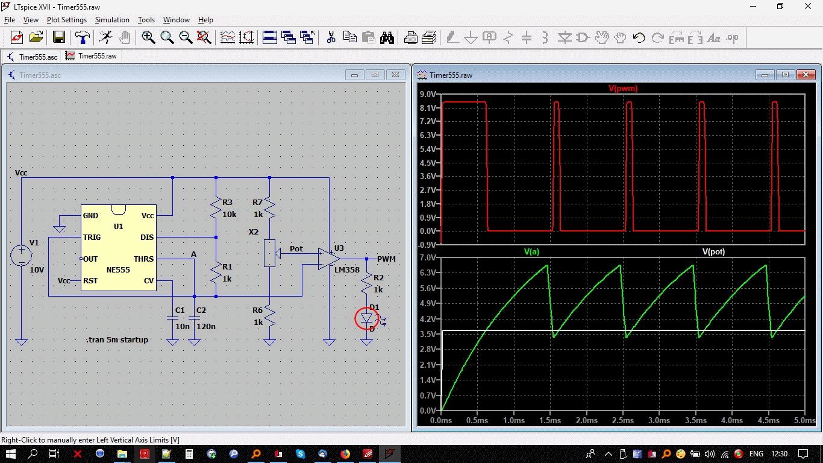Click the V(pot) trace label
The image size is (823, 463).
(x=714, y=252)
